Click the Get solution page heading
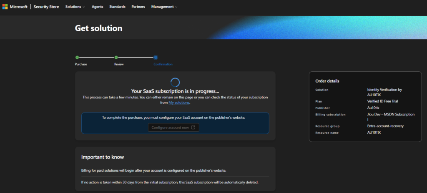 [x=98, y=28]
